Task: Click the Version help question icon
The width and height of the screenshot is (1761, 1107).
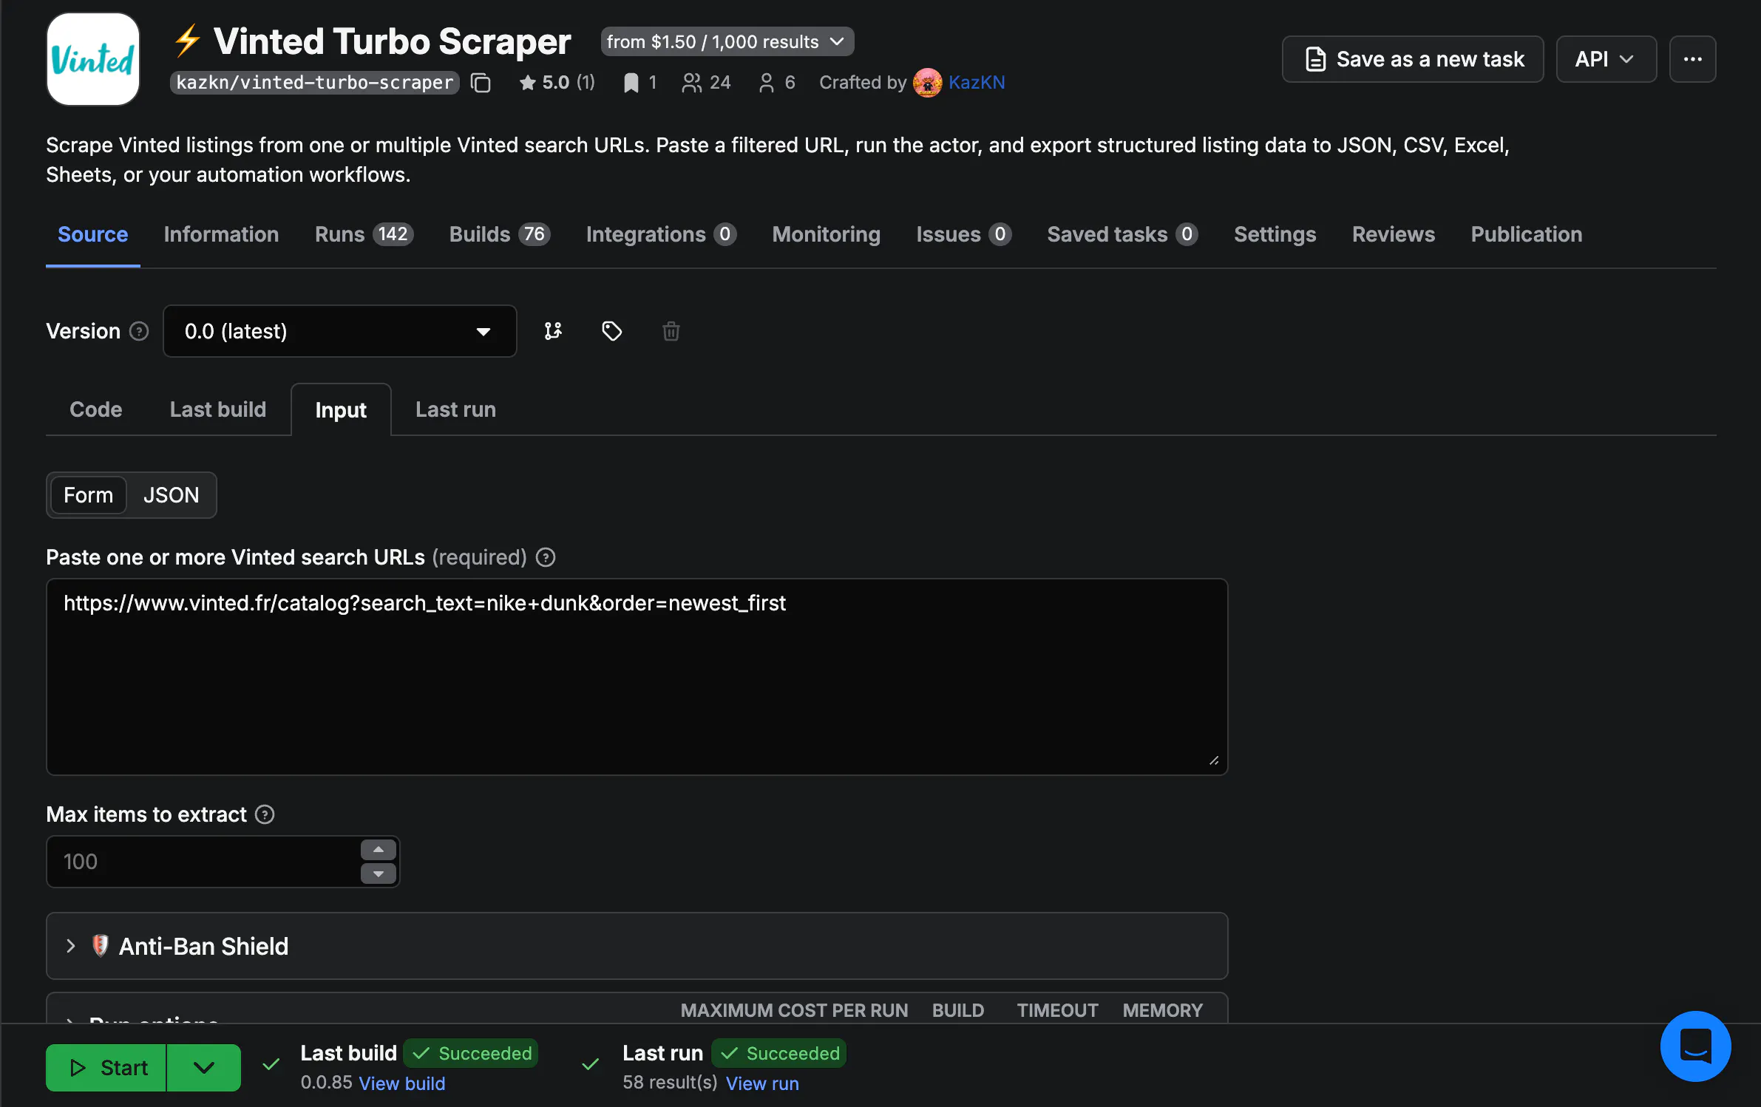Action: point(139,331)
